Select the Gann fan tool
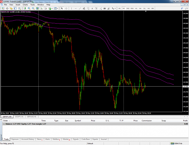The width and height of the screenshot is (189, 145). point(109,8)
